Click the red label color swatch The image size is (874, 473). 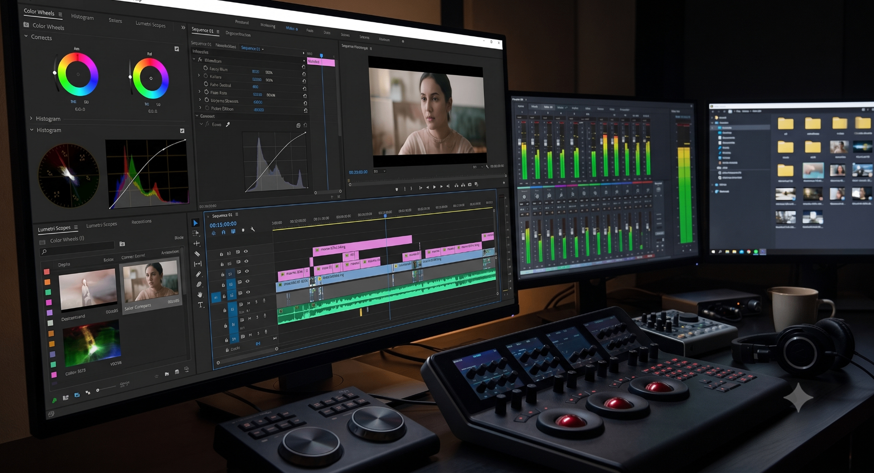coord(46,272)
